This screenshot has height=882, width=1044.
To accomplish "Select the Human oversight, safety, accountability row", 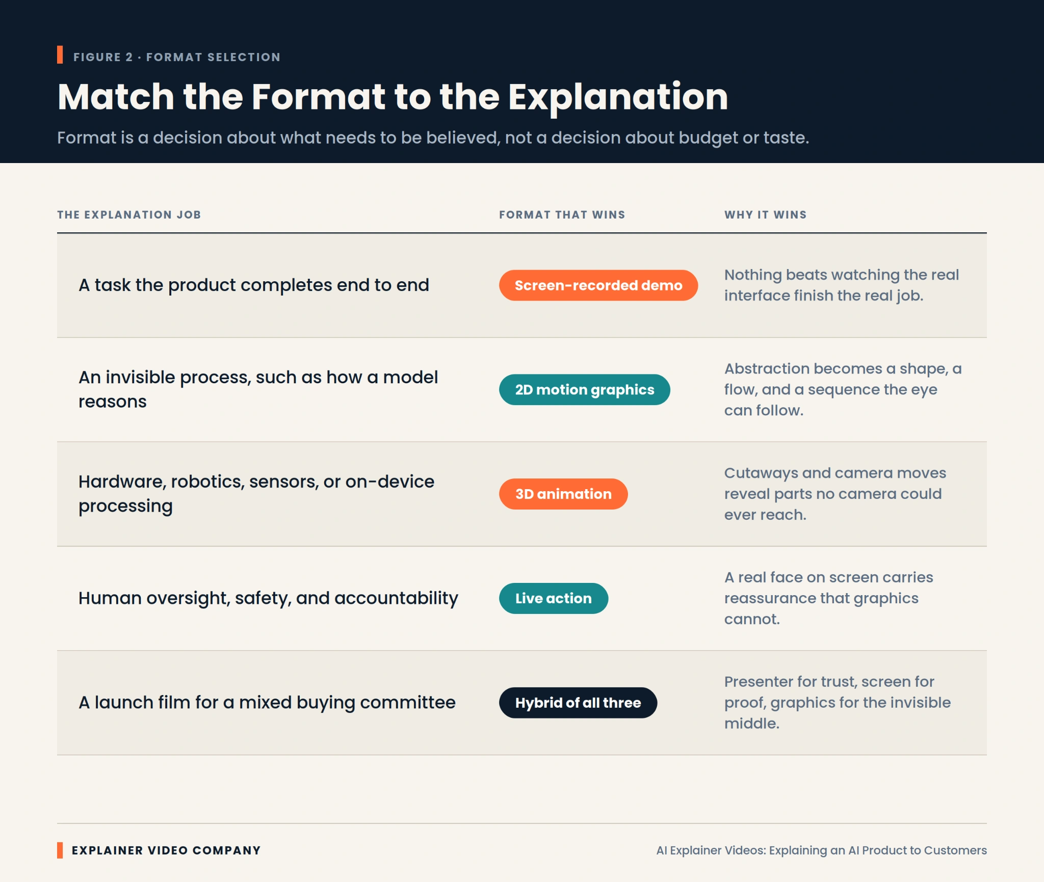I will click(522, 598).
